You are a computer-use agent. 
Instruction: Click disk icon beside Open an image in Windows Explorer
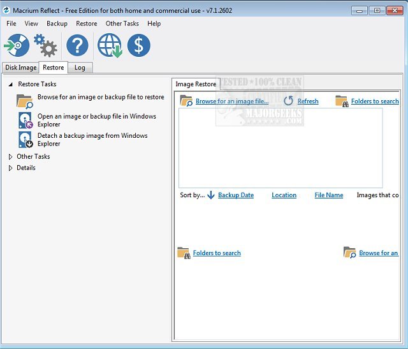pos(25,121)
